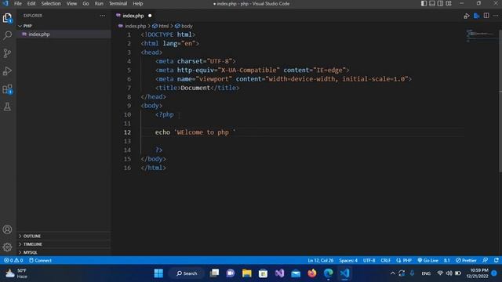Screen dimensions: 502x282
Task: Open the Edit menu
Action: coord(31,3)
